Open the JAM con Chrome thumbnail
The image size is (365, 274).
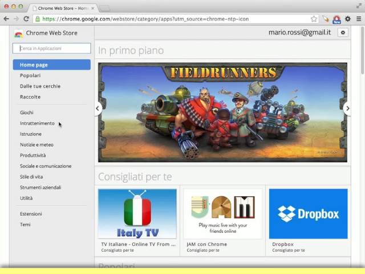click(x=223, y=213)
